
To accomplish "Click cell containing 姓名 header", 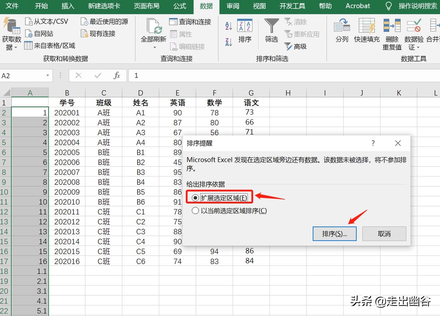I will (141, 102).
